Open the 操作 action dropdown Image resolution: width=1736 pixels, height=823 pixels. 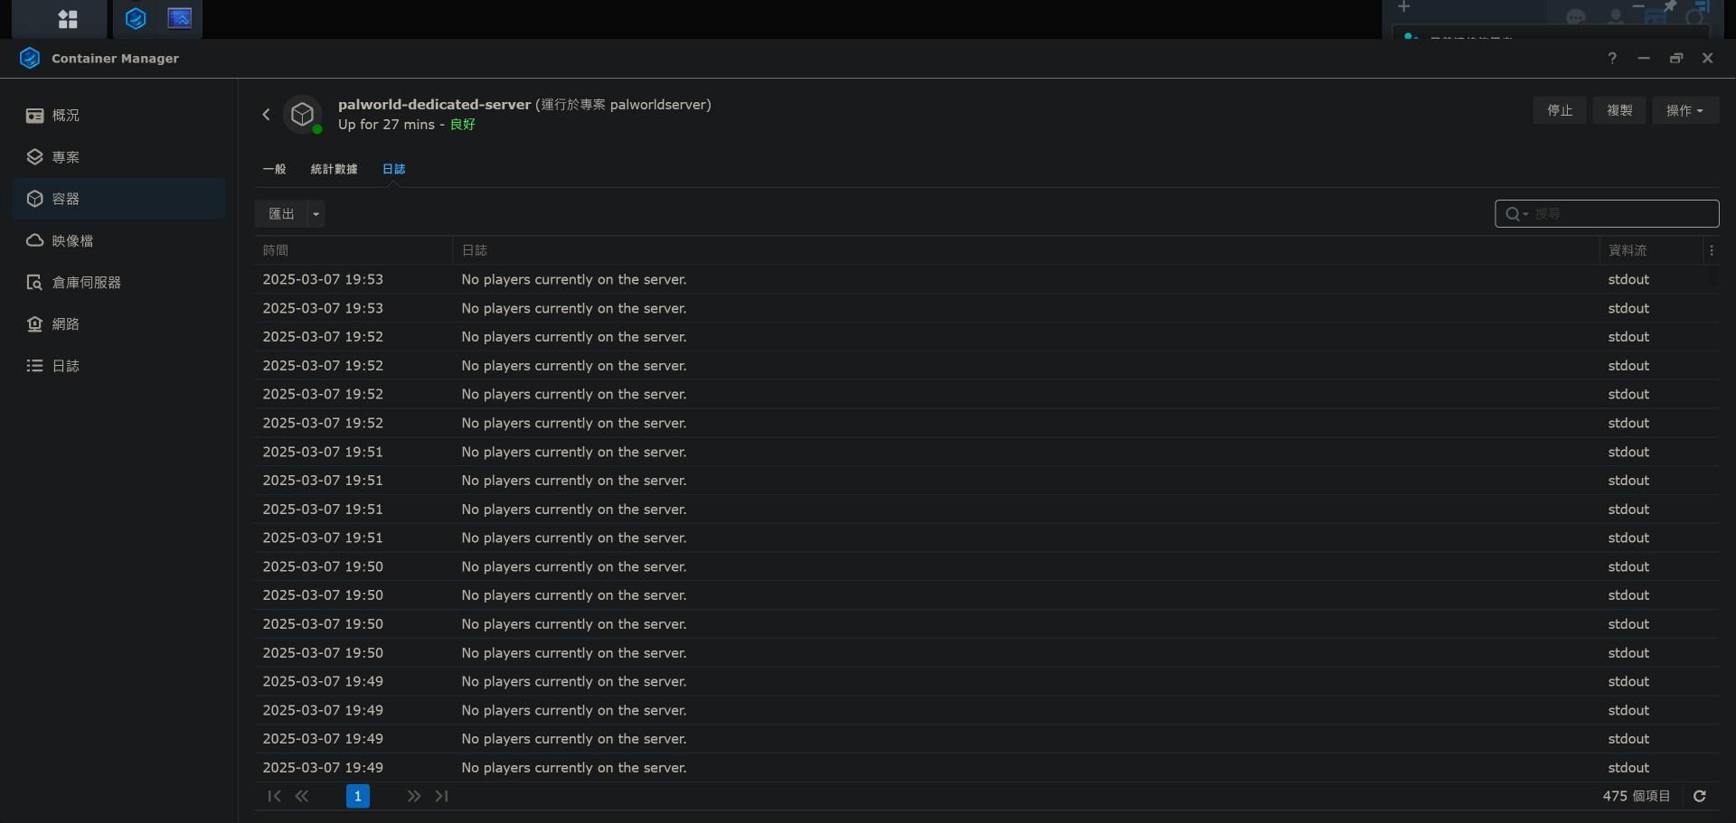point(1684,110)
